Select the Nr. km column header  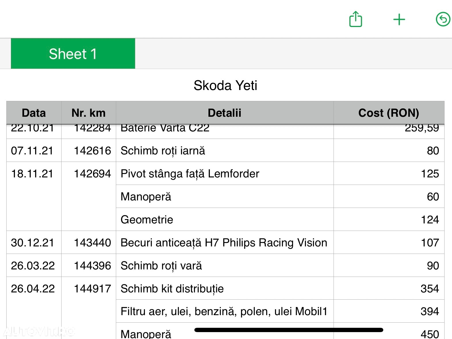coord(89,113)
